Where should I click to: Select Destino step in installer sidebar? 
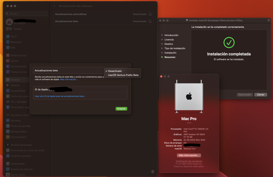click(169, 44)
